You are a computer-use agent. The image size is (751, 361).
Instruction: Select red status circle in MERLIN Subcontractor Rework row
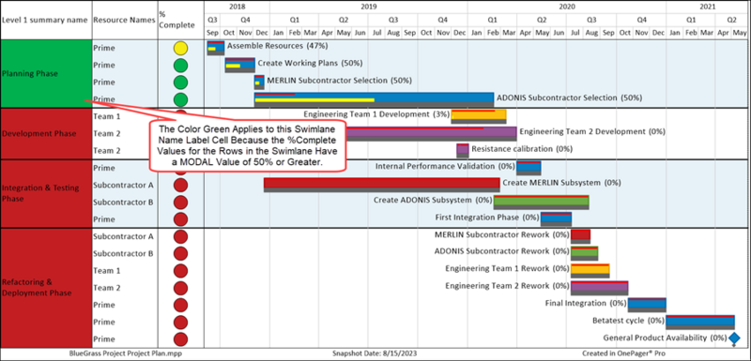180,236
